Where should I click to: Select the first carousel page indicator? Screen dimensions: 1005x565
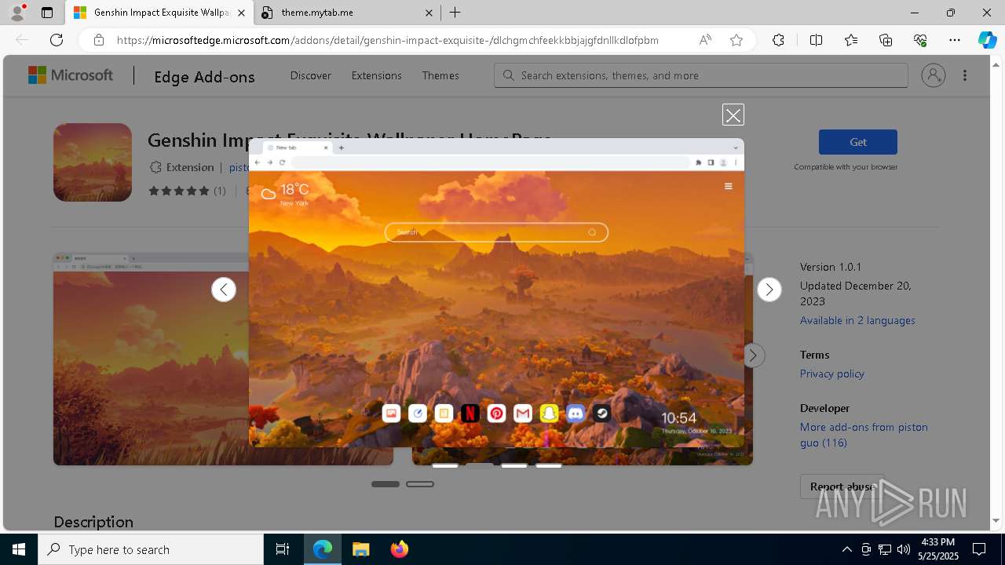click(x=386, y=484)
